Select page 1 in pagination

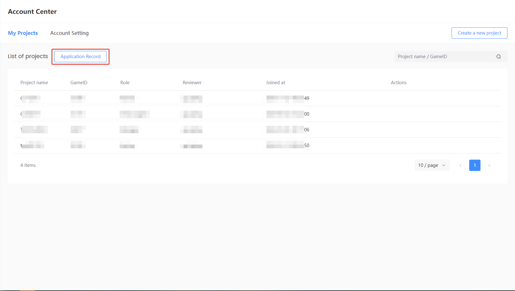click(x=475, y=165)
